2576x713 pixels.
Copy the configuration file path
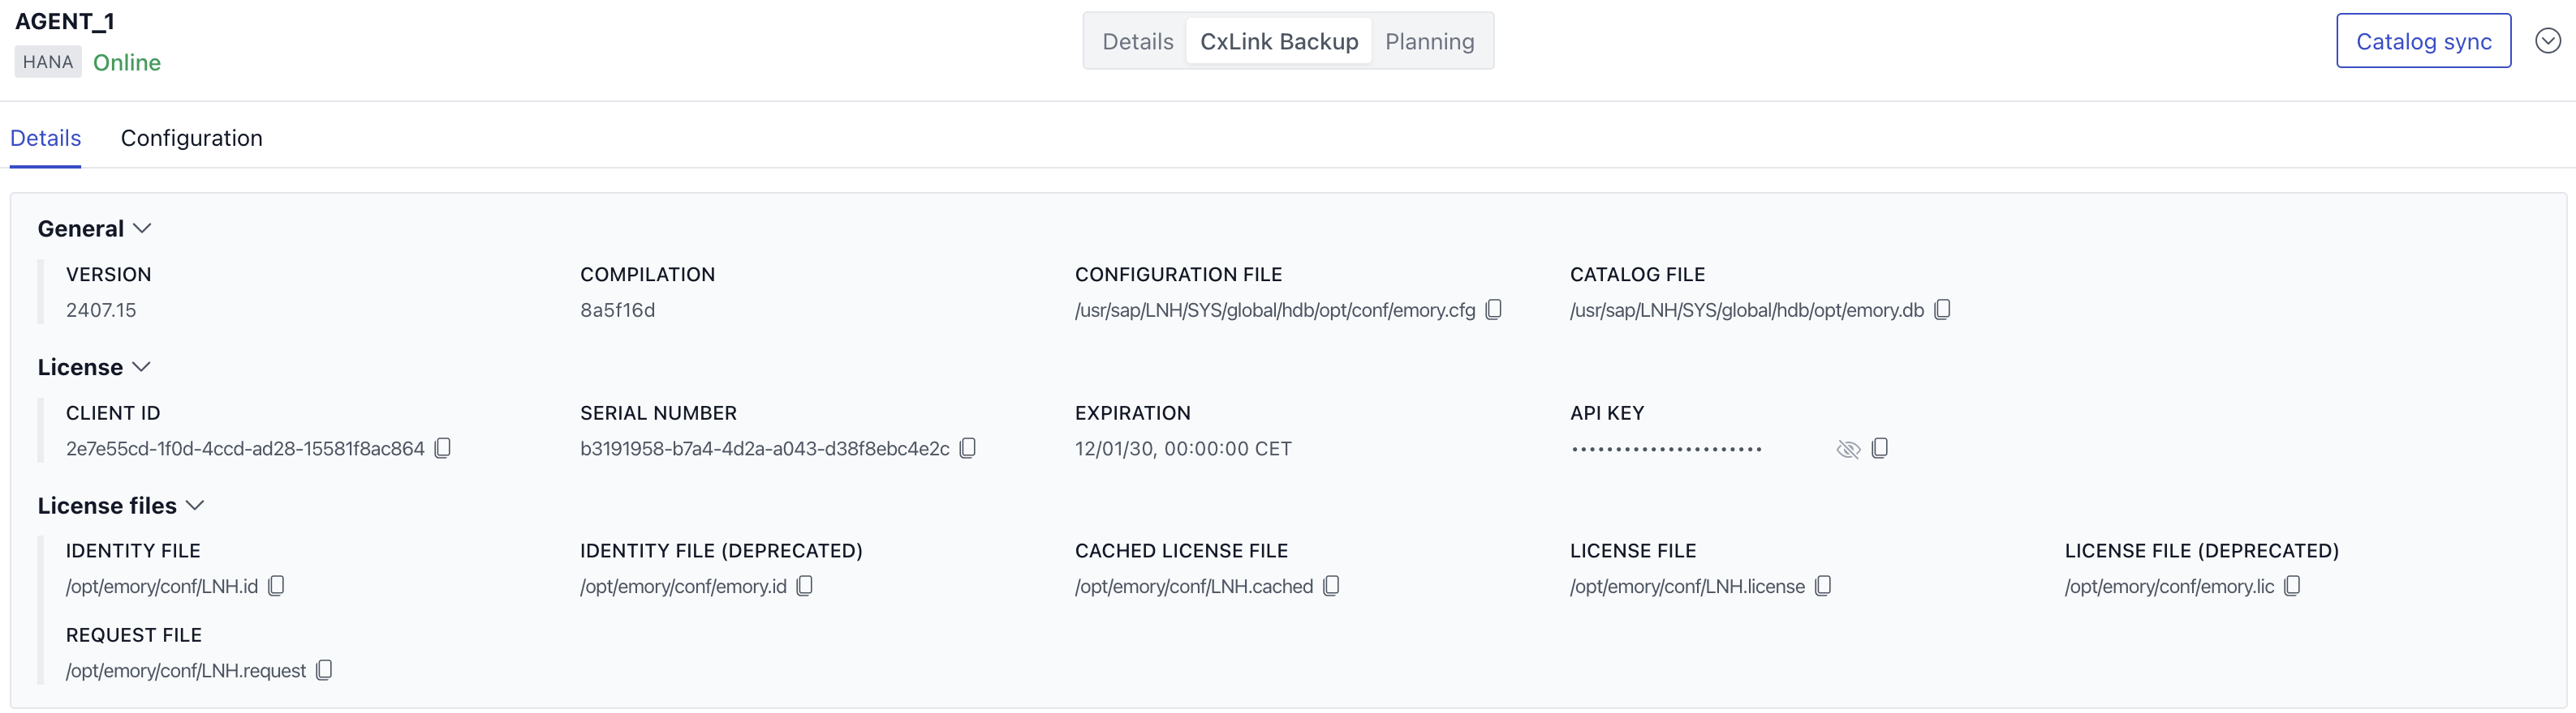(1493, 310)
